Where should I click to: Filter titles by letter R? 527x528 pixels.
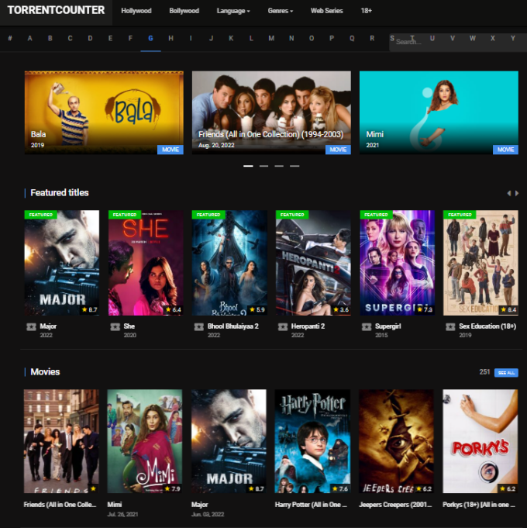pyautogui.click(x=372, y=38)
